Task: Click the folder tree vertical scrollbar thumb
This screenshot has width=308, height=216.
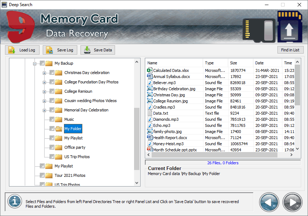Action: tap(137, 139)
